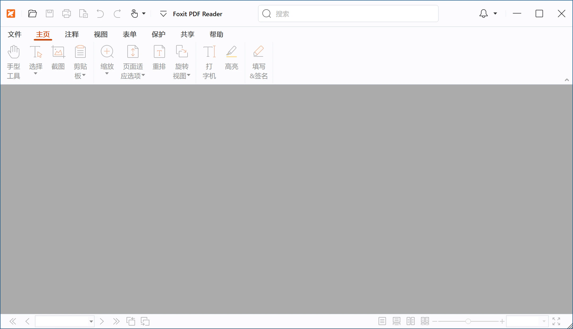Click the zoom out minus button
Image resolution: width=573 pixels, height=329 pixels.
[435, 321]
